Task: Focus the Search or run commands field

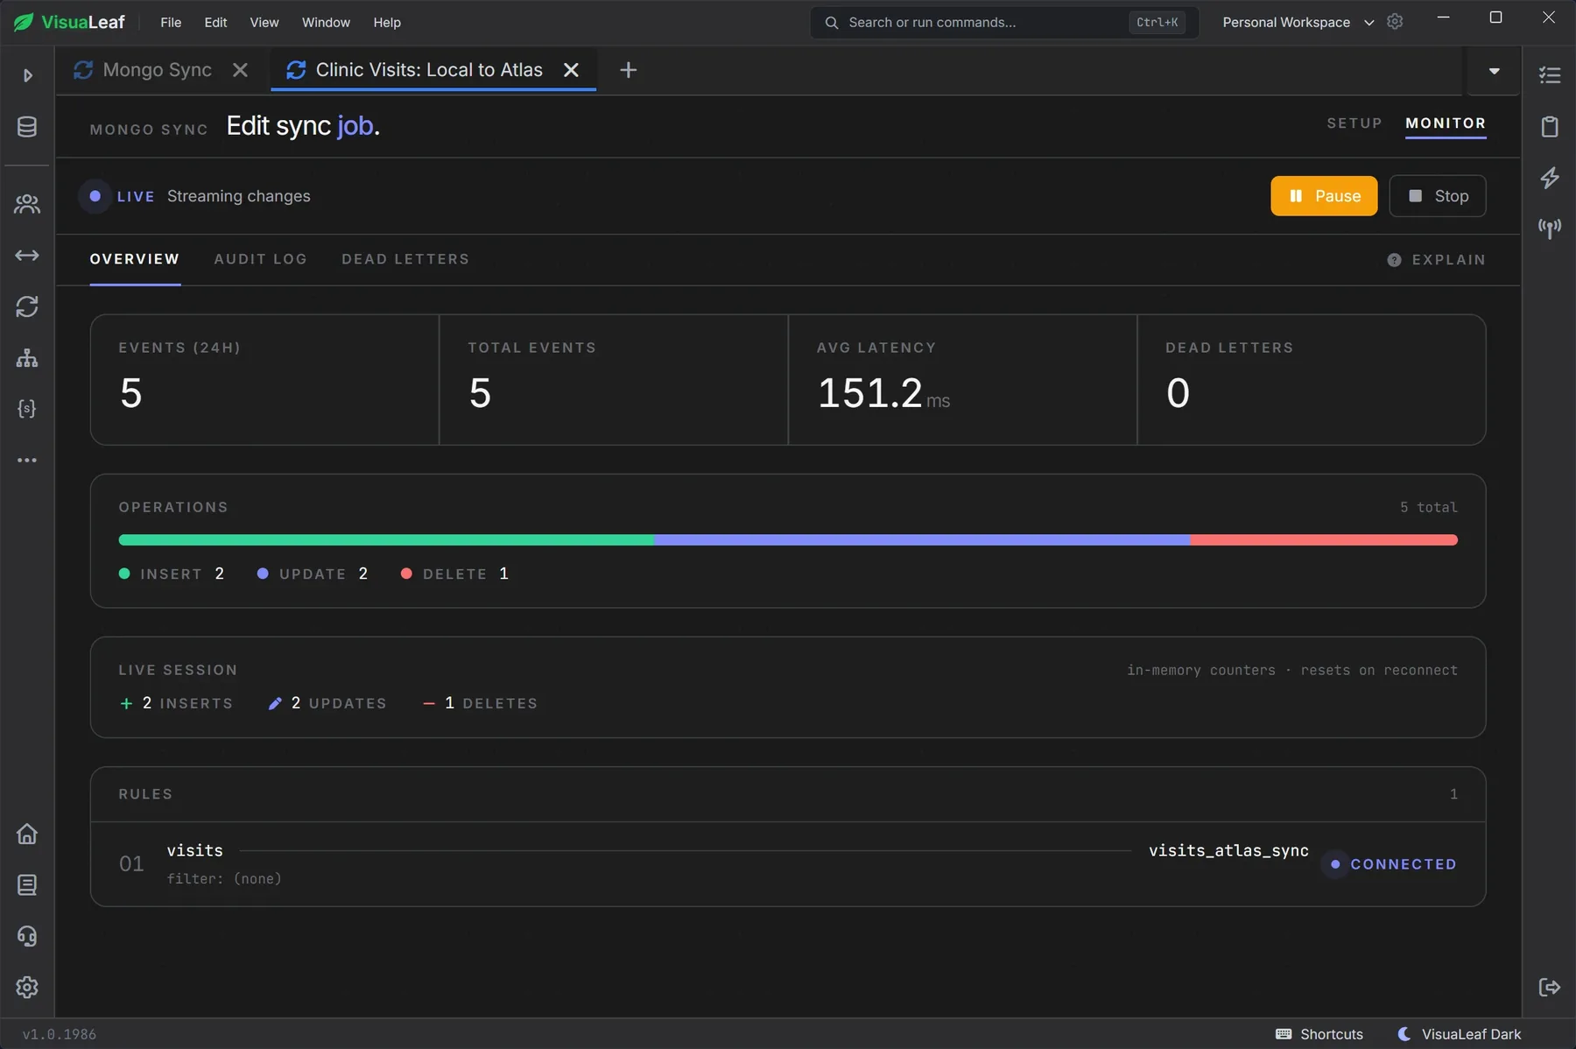Action: [x=1004, y=23]
